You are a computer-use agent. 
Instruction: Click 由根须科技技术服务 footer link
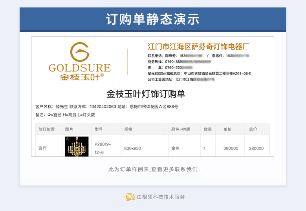click(x=161, y=197)
